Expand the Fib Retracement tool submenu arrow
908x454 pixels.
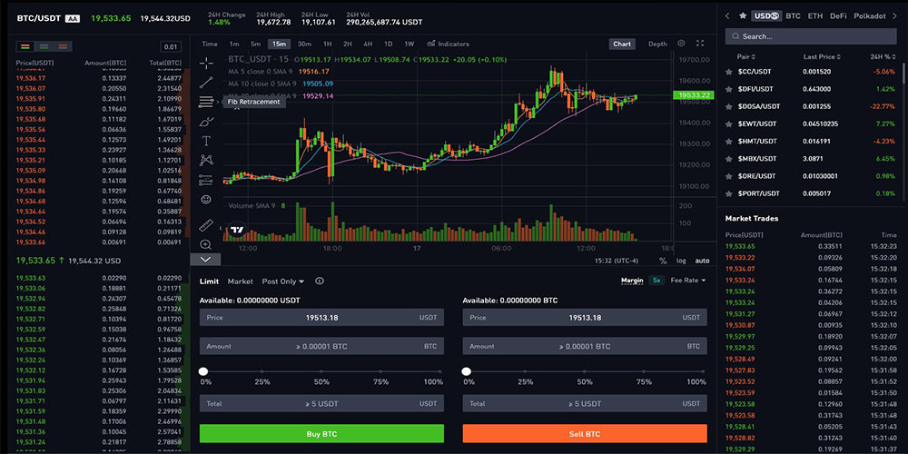pyautogui.click(x=218, y=102)
